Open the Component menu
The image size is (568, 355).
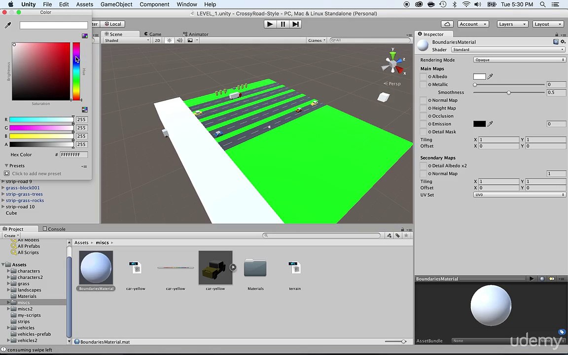154,4
